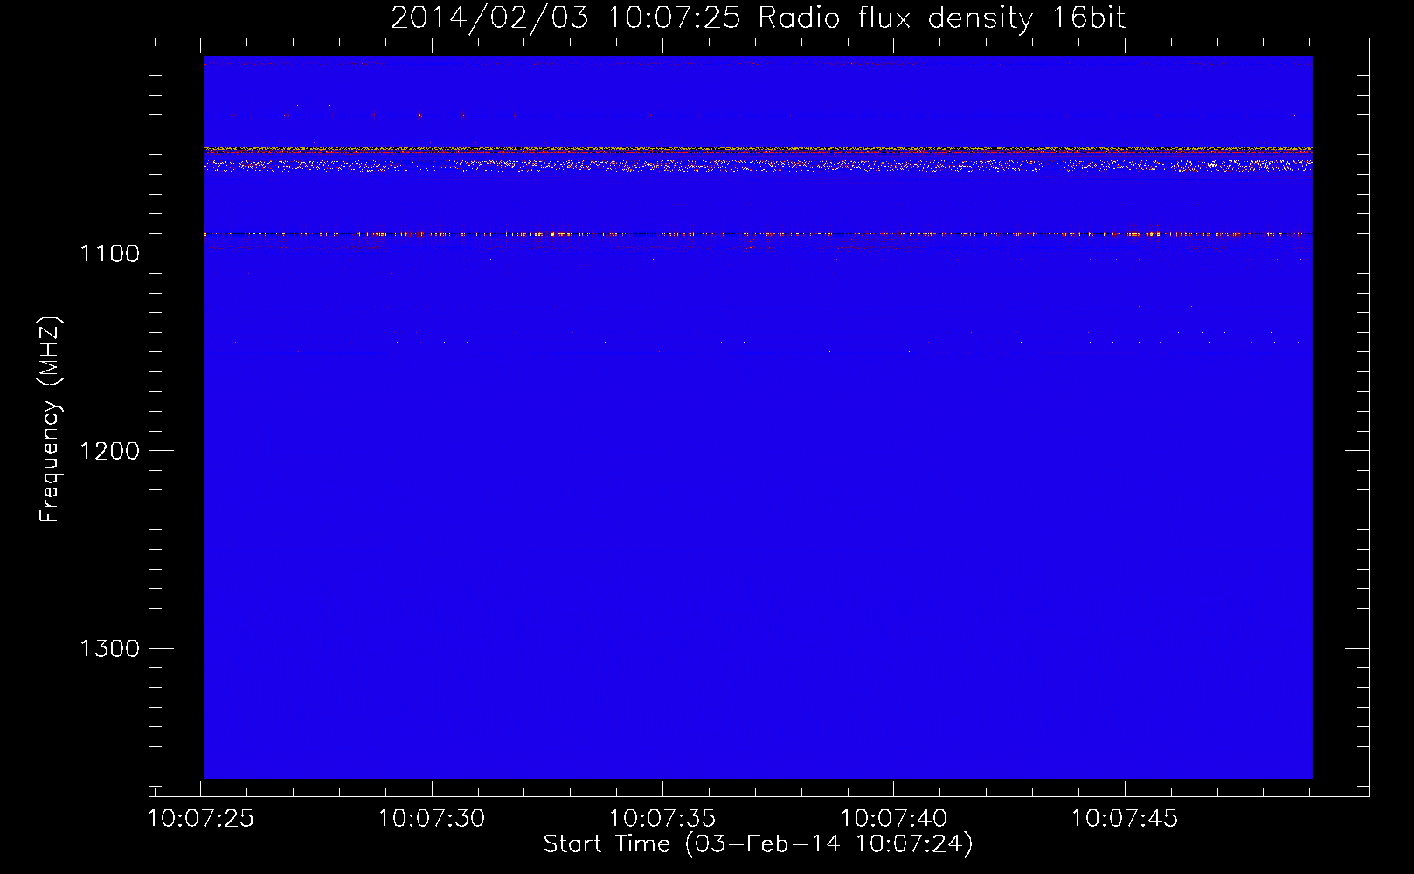Click the 10:07:35 time tick label
The width and height of the screenshot is (1414, 874).
[662, 819]
